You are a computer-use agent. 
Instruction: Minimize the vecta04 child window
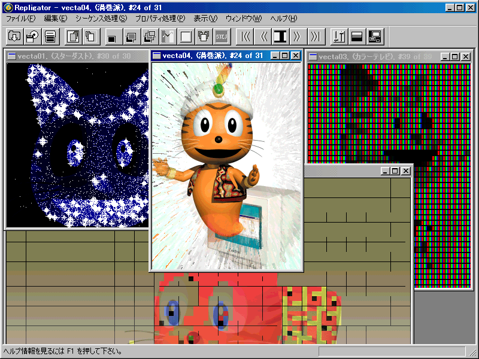tap(275, 56)
